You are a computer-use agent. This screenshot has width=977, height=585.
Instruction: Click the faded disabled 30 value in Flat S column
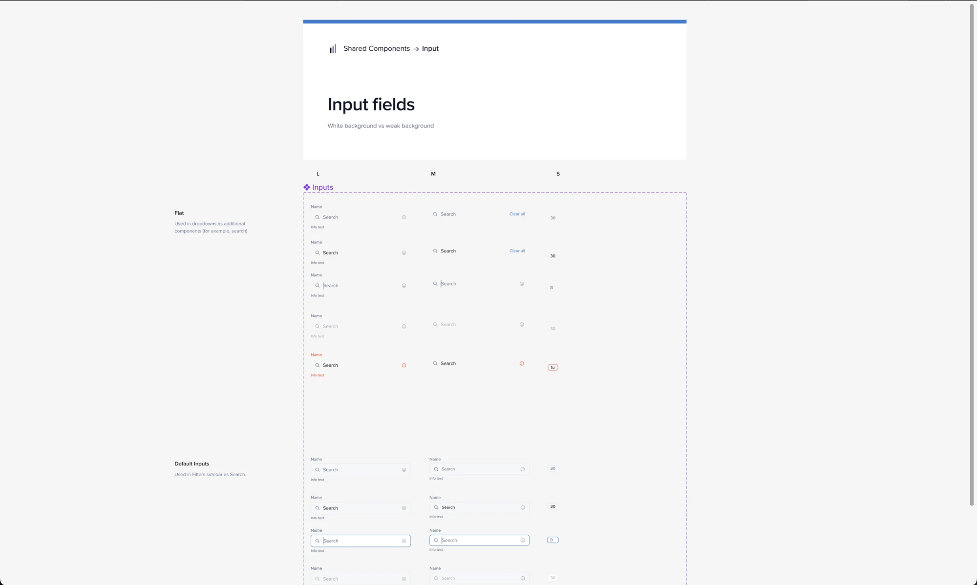coord(553,329)
